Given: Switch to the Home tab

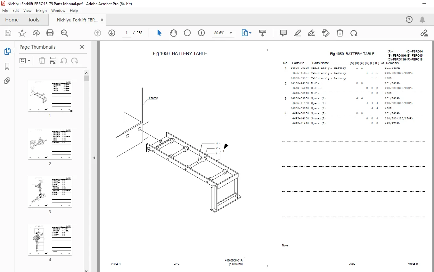Looking at the screenshot, I should click(x=12, y=20).
